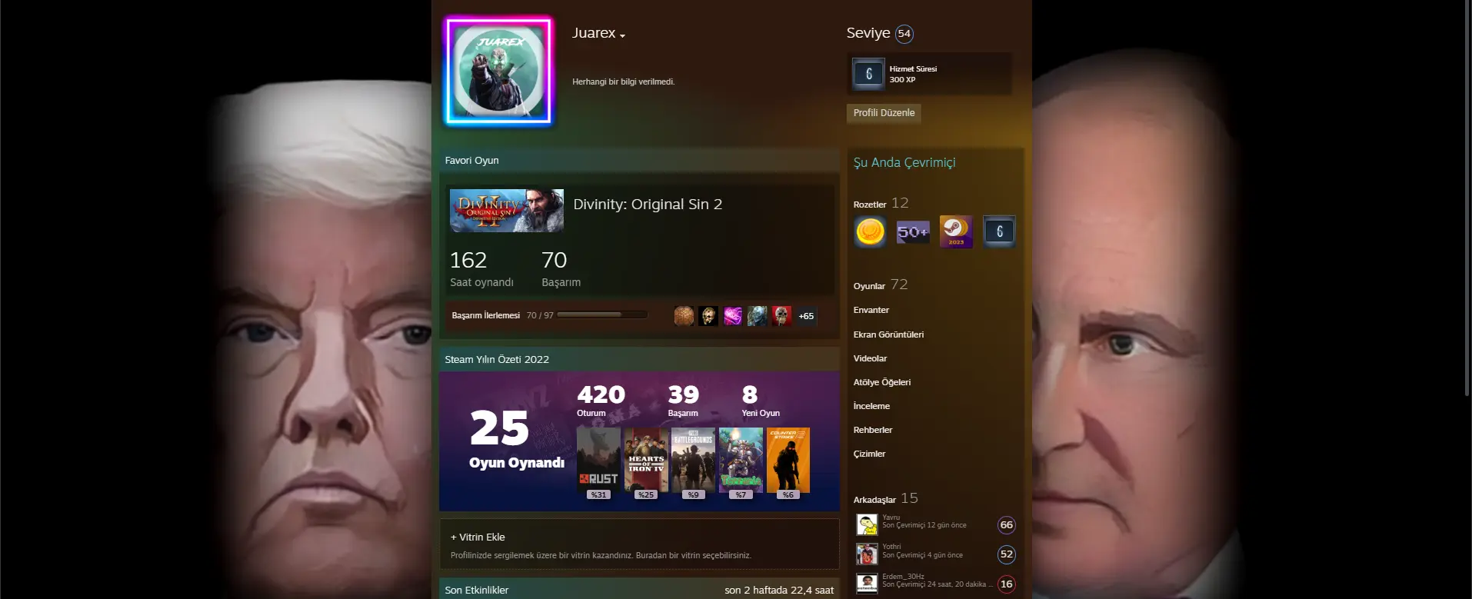This screenshot has width=1472, height=599.
Task: Open the Rust game cover
Action: (x=598, y=460)
